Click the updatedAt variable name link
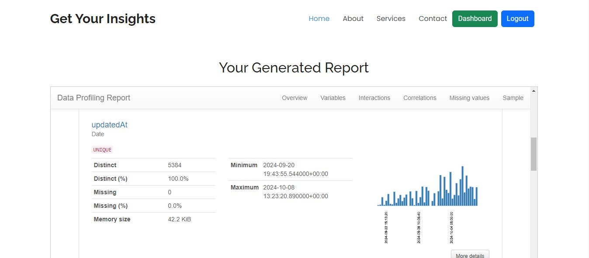589x258 pixels. [x=110, y=124]
